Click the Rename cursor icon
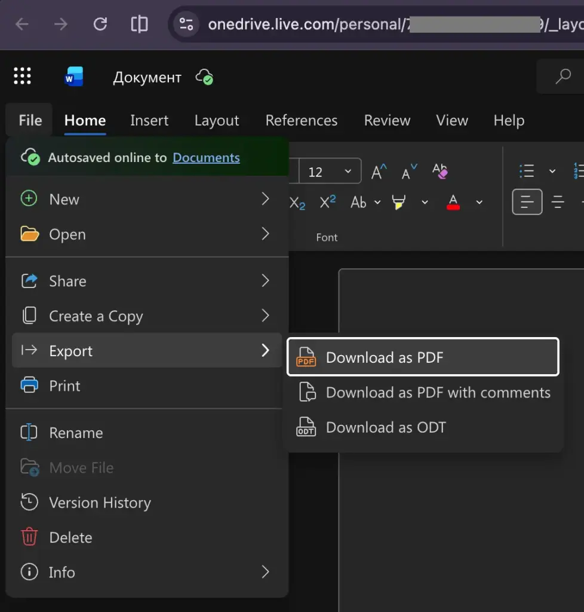 click(x=29, y=432)
